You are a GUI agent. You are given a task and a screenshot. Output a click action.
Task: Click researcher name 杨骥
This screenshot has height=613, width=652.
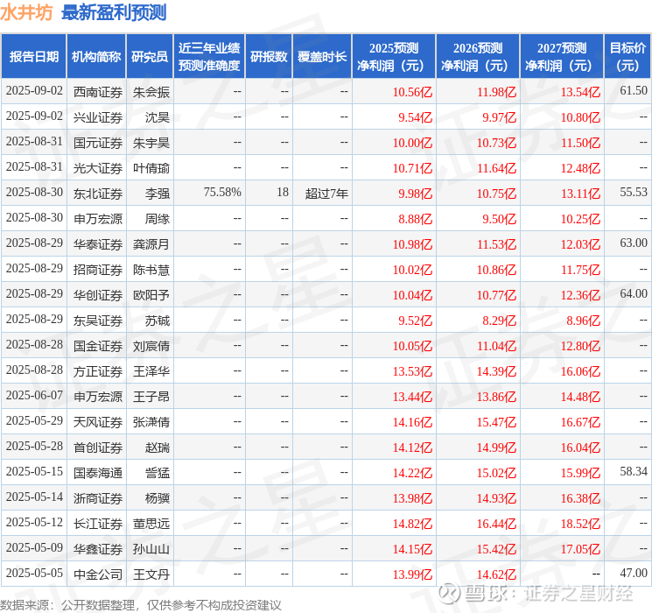tap(158, 498)
